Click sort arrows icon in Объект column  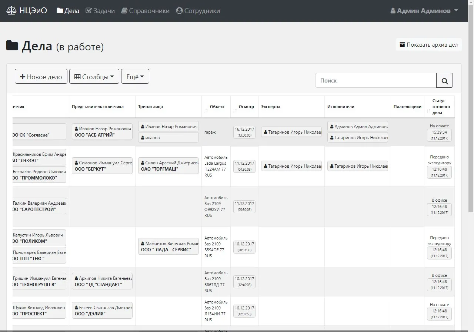(x=206, y=111)
